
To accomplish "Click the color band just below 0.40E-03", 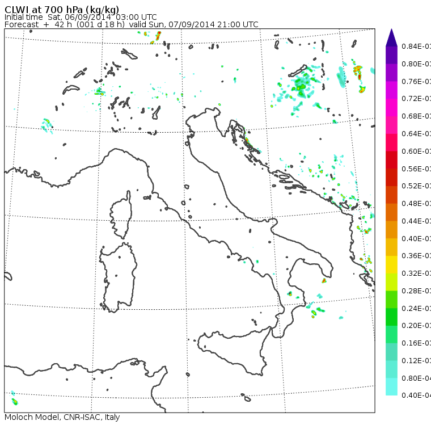I will pyautogui.click(x=391, y=247).
